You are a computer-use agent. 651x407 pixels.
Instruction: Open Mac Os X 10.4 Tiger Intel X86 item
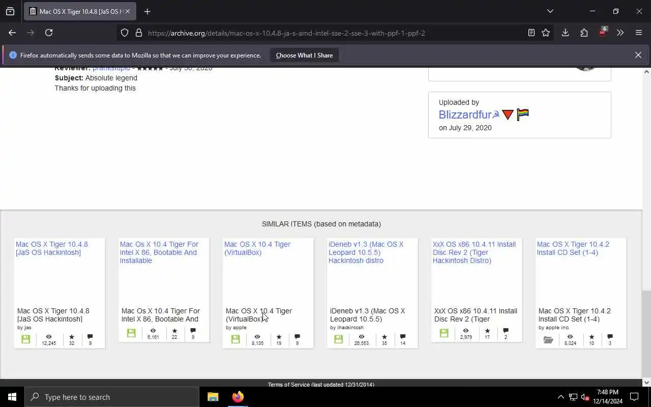(x=159, y=252)
